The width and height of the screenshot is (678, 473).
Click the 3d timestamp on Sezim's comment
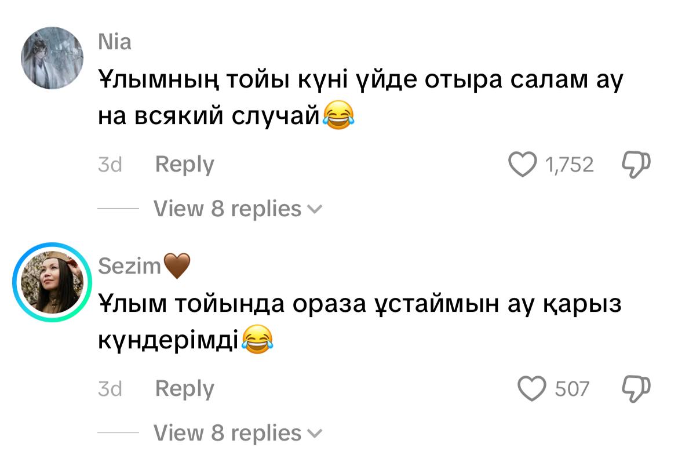[x=110, y=389]
